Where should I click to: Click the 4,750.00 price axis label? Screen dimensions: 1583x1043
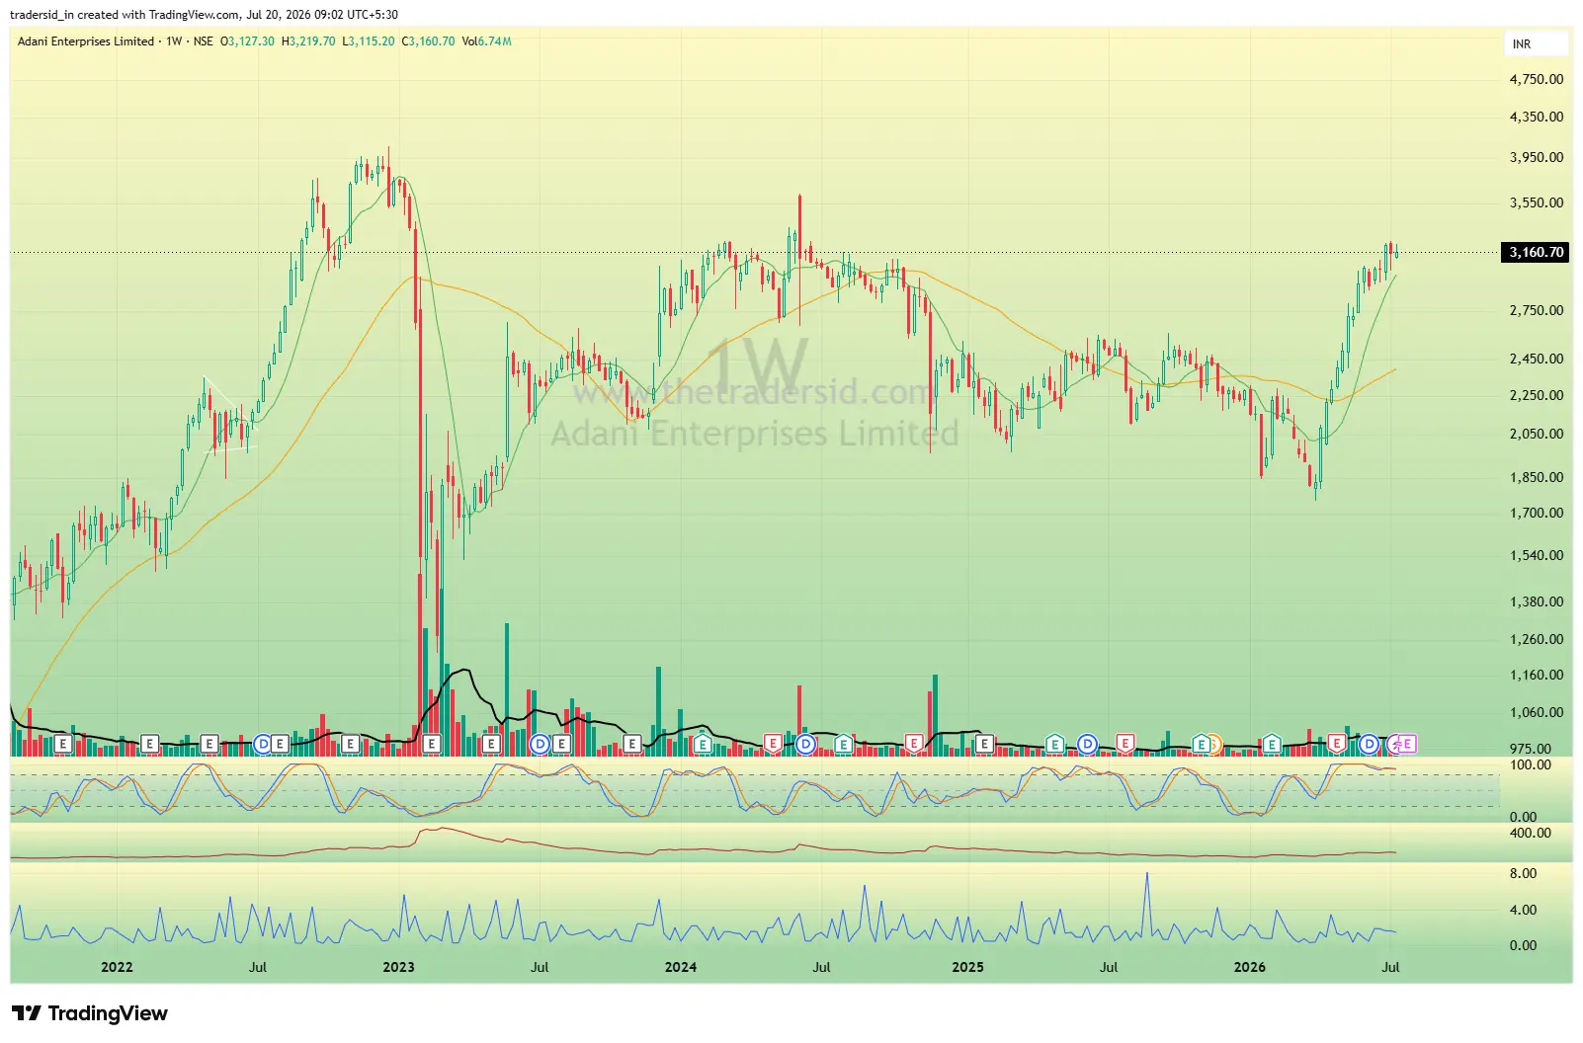click(1537, 79)
